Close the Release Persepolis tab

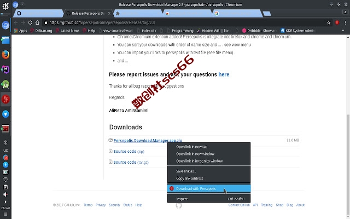[x=109, y=14]
